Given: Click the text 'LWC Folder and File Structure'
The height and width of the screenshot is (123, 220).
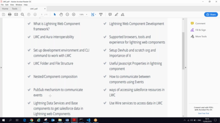Looking at the screenshot, I should (53, 64).
